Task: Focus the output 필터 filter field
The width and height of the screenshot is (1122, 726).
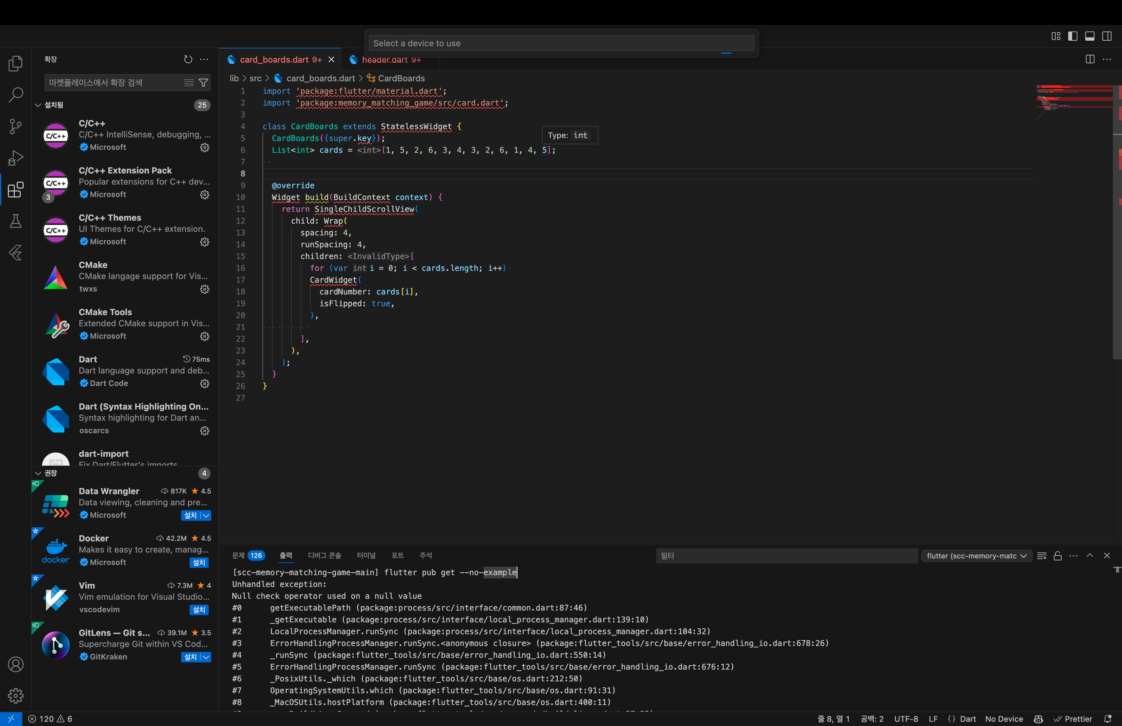Action: tap(787, 556)
